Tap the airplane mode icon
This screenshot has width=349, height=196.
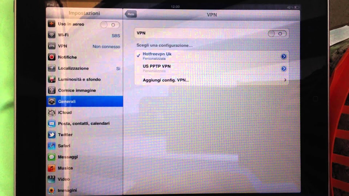[52, 24]
